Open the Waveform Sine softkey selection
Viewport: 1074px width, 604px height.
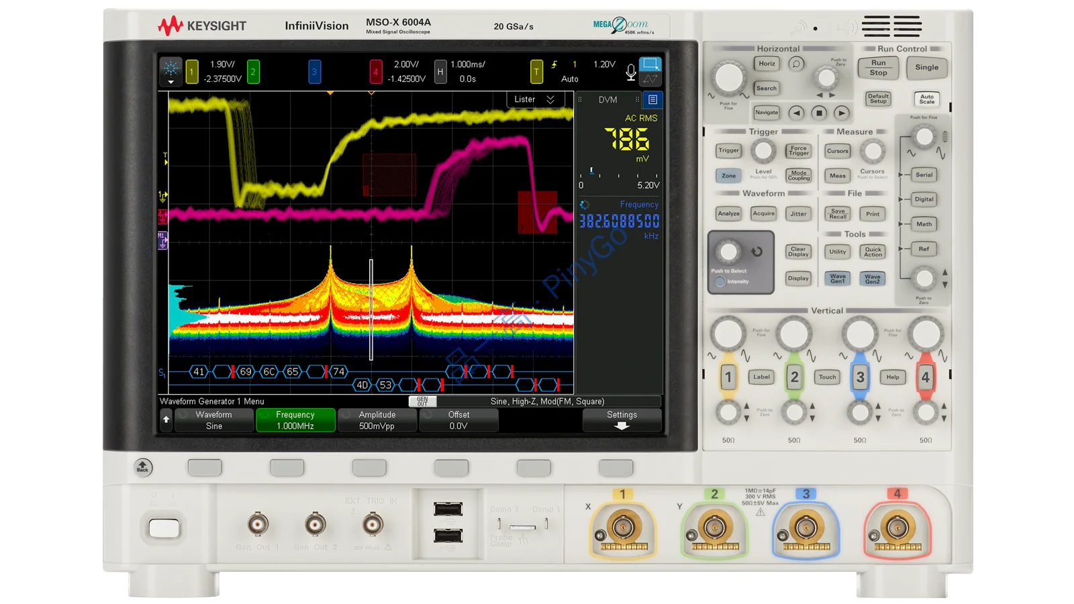point(214,420)
